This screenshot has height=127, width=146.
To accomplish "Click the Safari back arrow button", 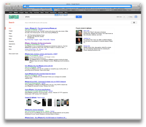I will point(7,6).
